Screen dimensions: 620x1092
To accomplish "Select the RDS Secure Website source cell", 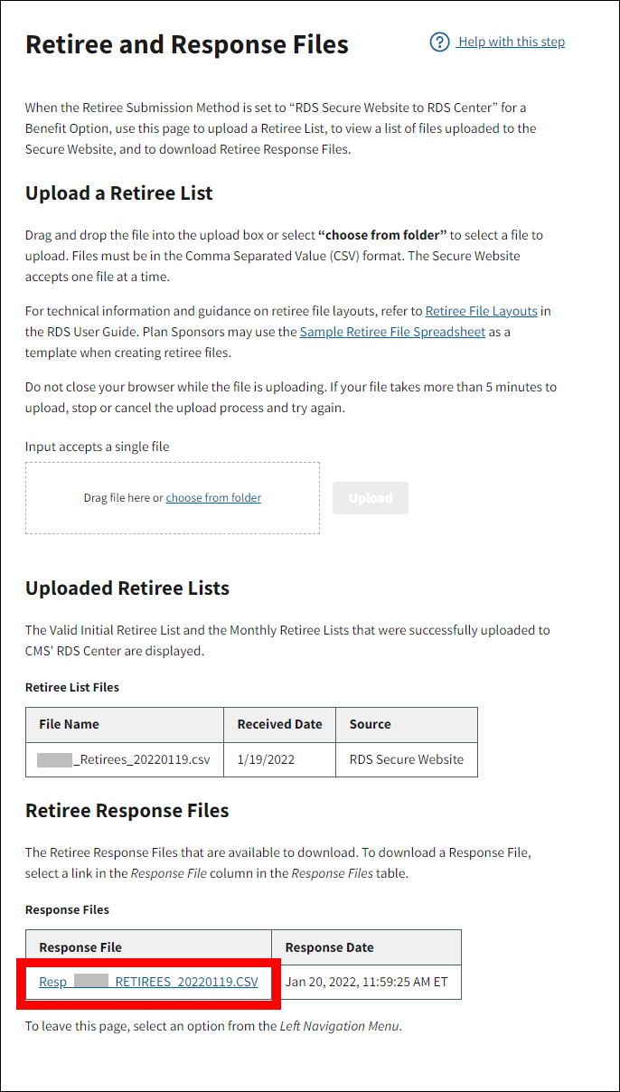I will coord(406,759).
